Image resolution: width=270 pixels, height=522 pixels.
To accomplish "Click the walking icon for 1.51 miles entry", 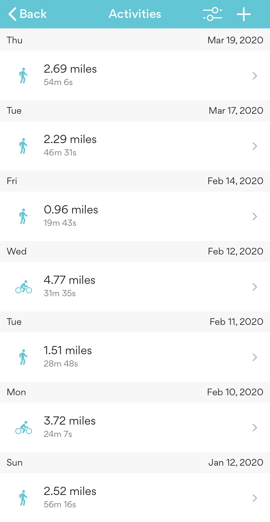I will coord(23,357).
